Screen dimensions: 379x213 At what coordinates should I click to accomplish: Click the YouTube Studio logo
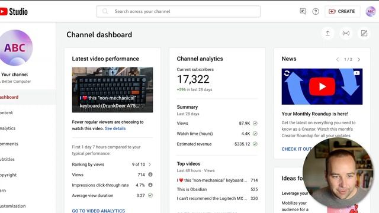pos(14,11)
